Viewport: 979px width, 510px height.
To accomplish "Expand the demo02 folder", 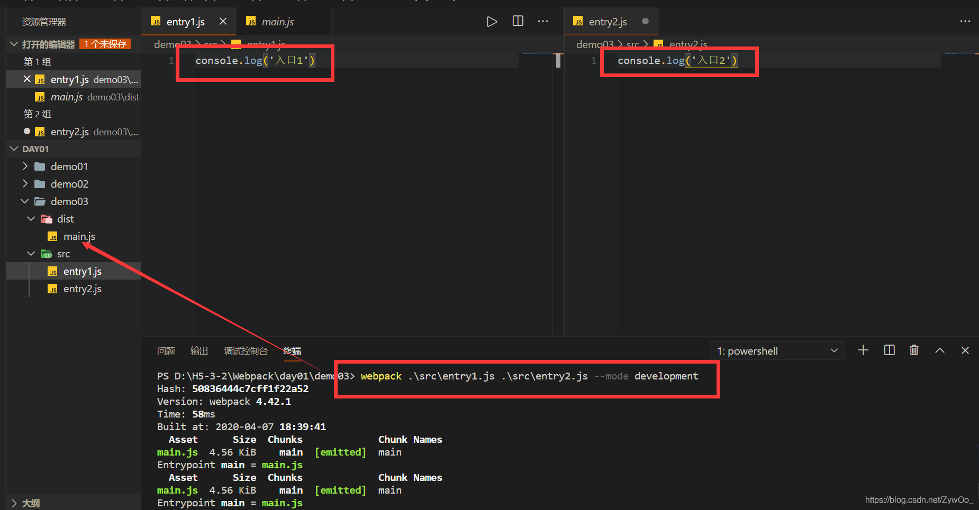I will (25, 184).
